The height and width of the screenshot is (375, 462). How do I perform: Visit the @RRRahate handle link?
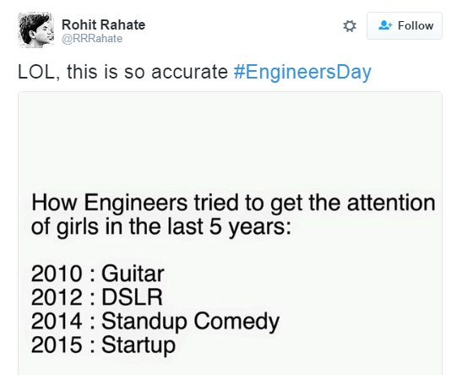tap(92, 39)
